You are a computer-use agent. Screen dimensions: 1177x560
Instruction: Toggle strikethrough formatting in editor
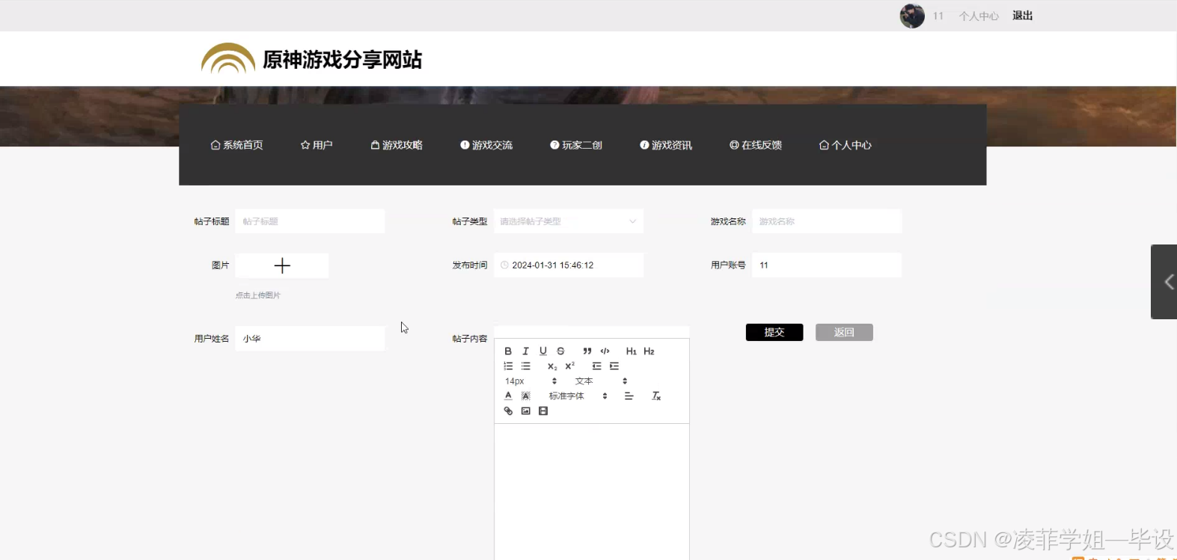pyautogui.click(x=560, y=351)
